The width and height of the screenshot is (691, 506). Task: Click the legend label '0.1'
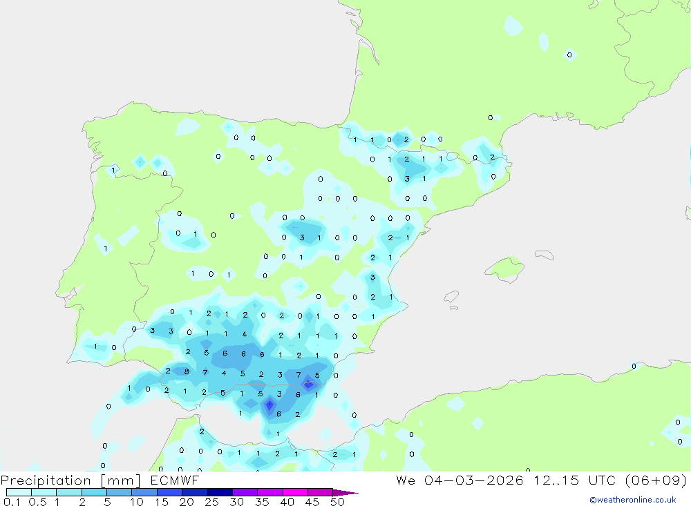pyautogui.click(x=12, y=502)
